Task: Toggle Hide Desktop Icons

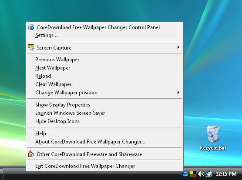Action: tap(104, 121)
